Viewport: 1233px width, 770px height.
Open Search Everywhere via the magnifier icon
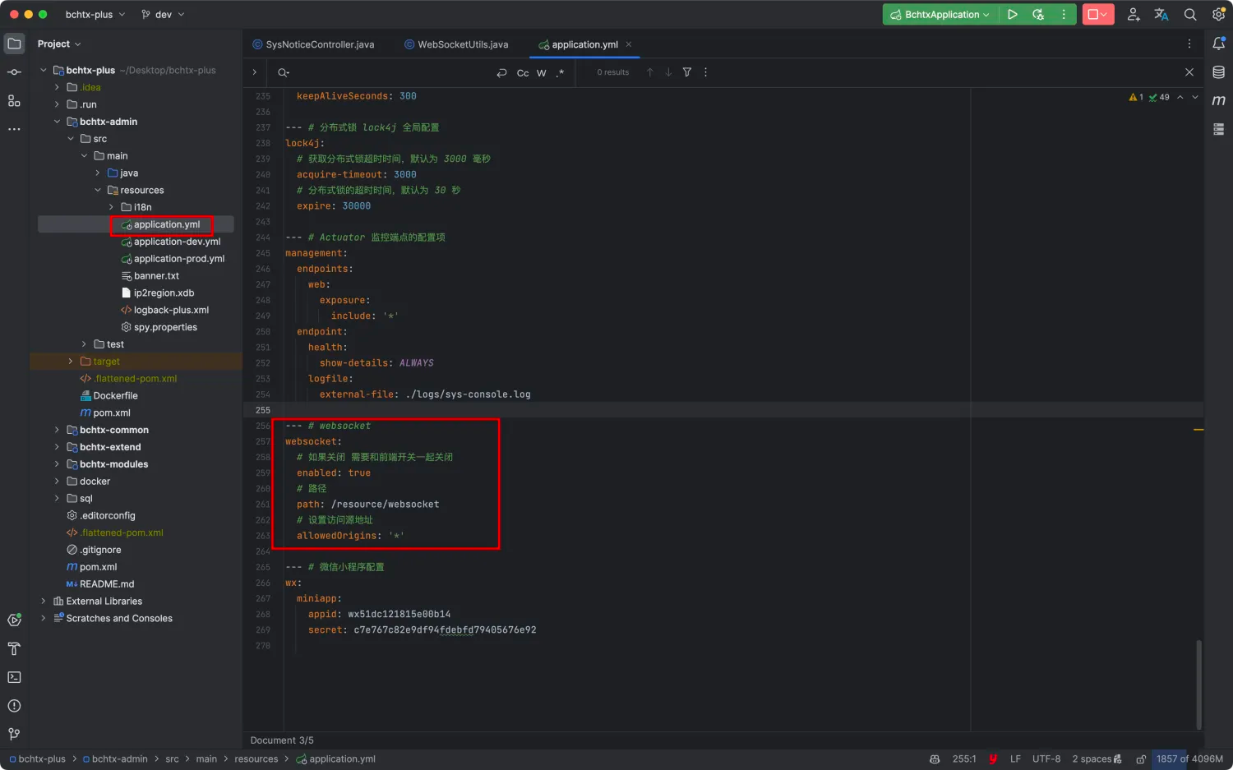pyautogui.click(x=1190, y=14)
